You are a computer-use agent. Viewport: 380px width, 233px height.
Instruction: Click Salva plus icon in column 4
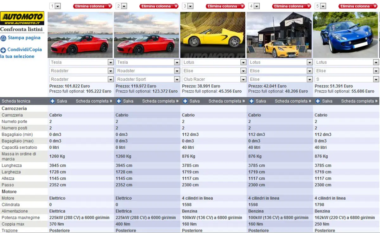[252, 101]
